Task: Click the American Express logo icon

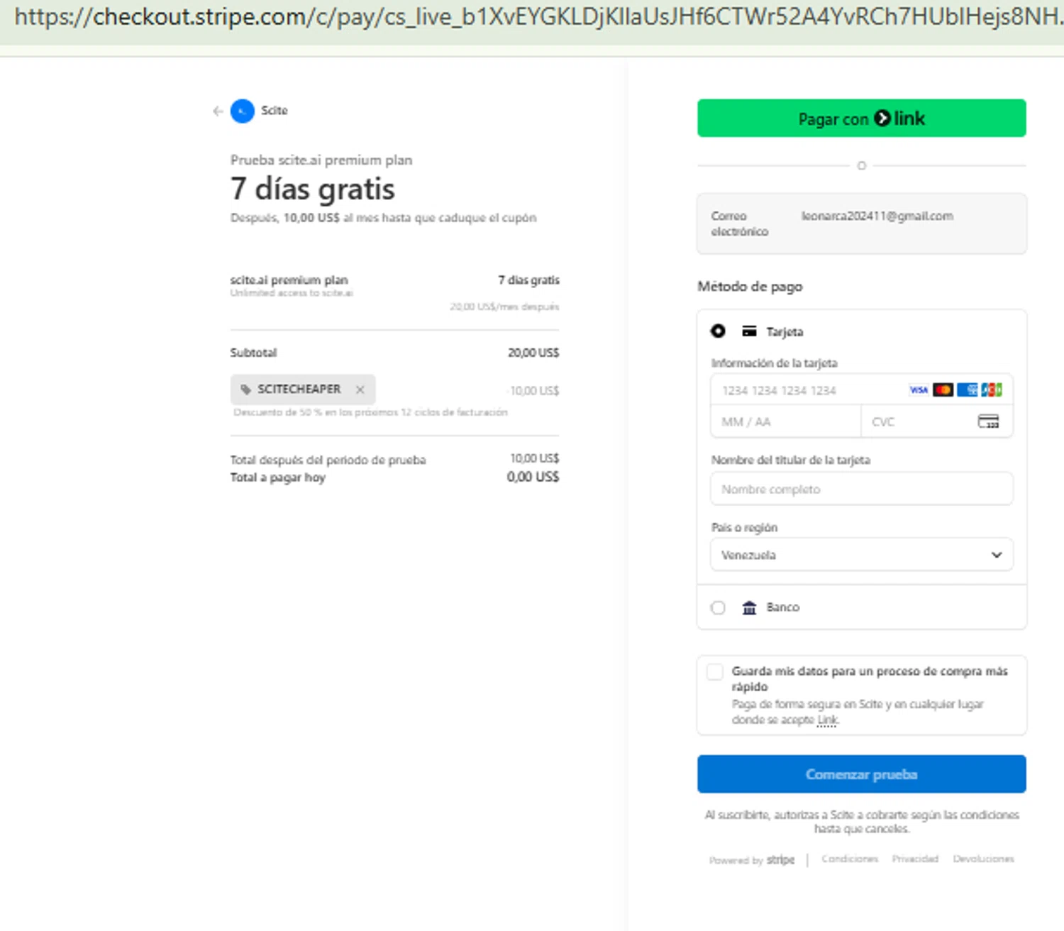Action: pyautogui.click(x=967, y=390)
